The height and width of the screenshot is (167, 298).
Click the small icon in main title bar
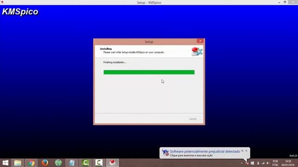pos(2,2)
